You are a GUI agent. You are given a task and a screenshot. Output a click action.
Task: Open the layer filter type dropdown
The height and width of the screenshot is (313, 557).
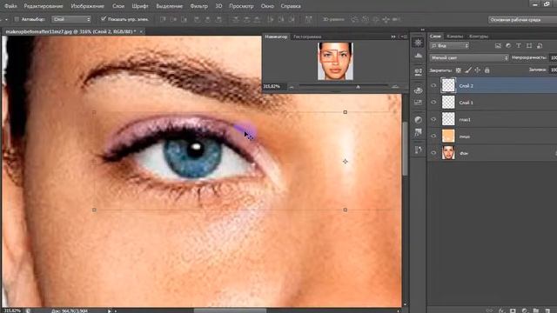point(449,46)
